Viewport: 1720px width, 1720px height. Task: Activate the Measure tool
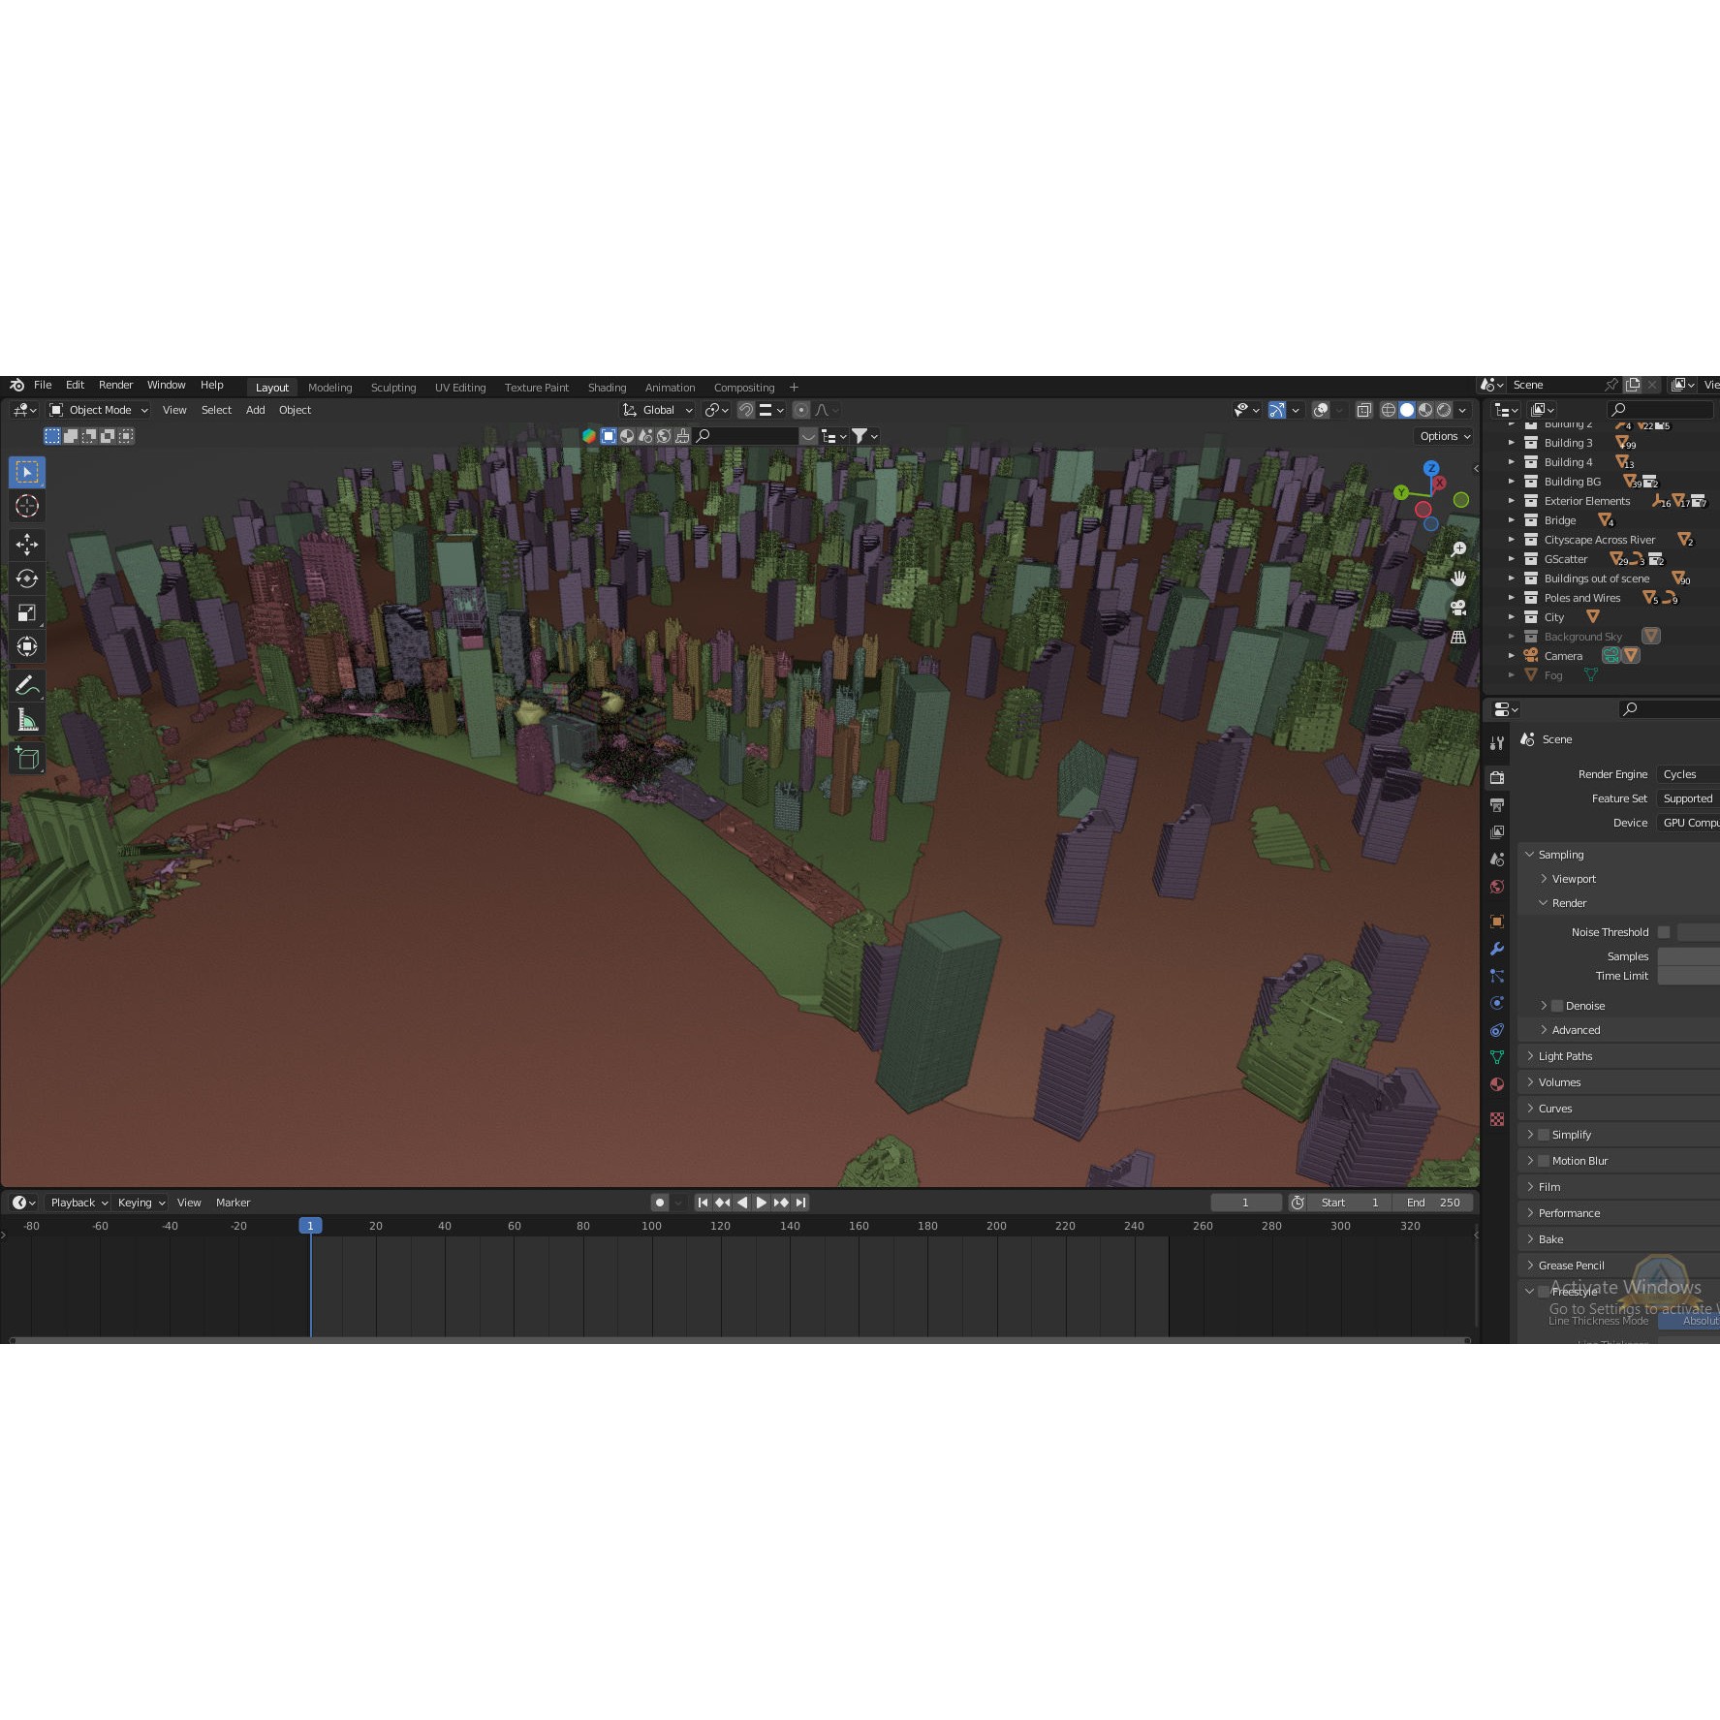(x=26, y=719)
